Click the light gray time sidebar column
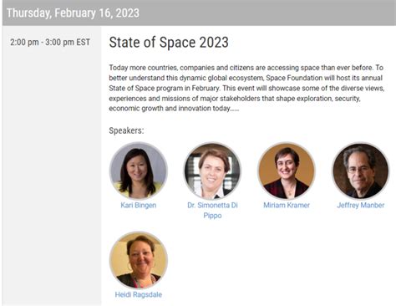Image resolution: width=396 pixels, height=306 pixels. [52, 166]
